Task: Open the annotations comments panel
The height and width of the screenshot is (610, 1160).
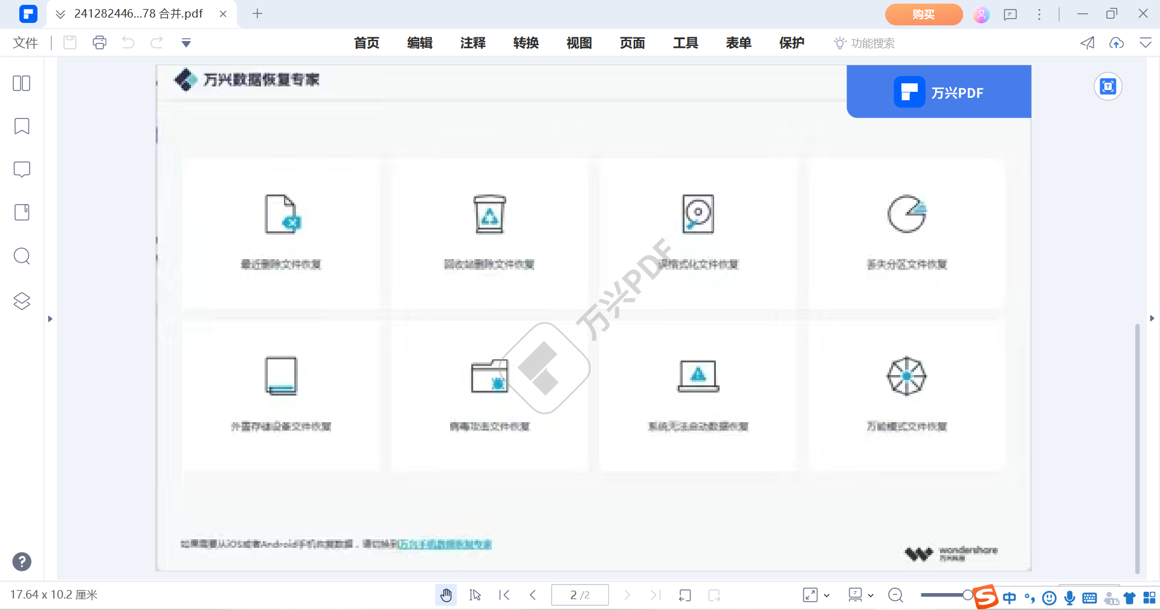Action: pyautogui.click(x=22, y=170)
